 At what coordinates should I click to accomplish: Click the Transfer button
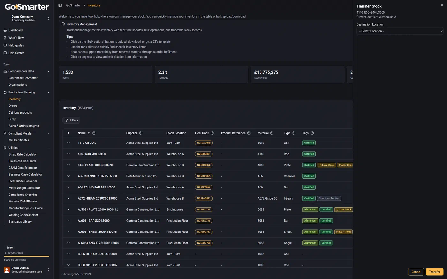coord(435,272)
